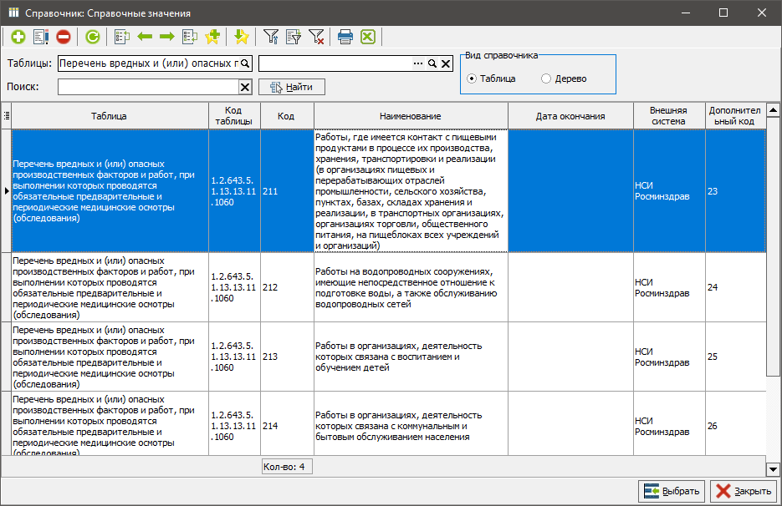Add to favorites (star with plus)
The image size is (782, 506).
coord(212,37)
